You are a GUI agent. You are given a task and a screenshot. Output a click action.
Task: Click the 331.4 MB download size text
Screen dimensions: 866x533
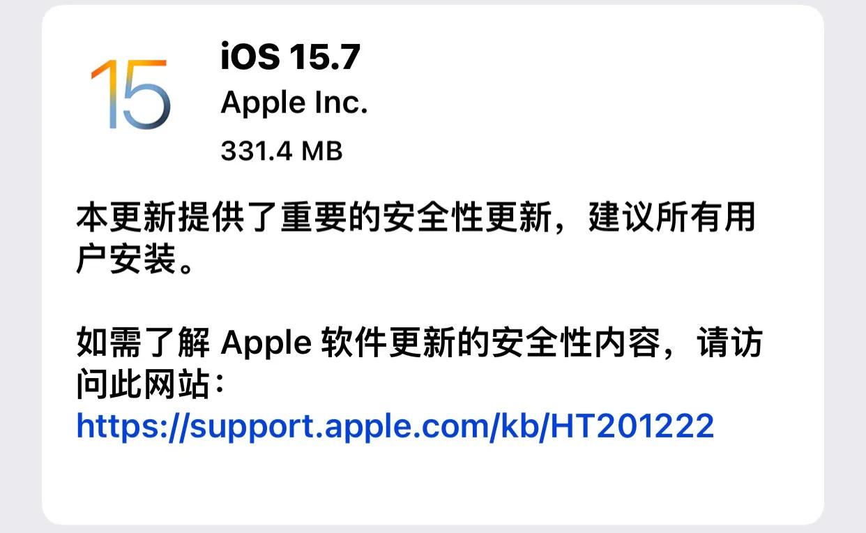(x=282, y=150)
